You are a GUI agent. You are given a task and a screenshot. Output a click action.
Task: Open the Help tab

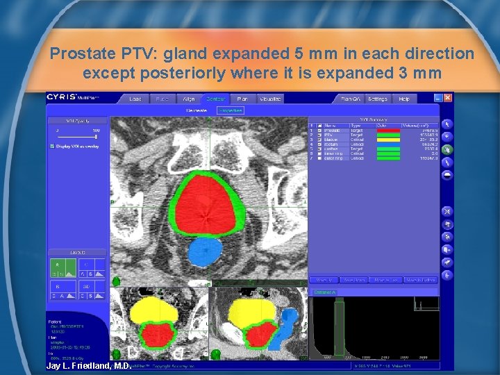(x=404, y=99)
